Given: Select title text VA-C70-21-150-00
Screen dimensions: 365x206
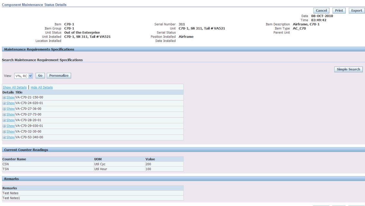Looking at the screenshot, I should (x=29, y=97).
